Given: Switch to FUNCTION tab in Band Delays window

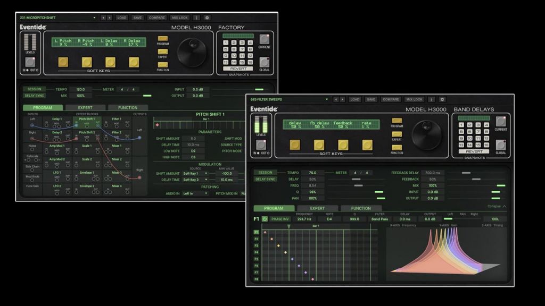Looking at the screenshot, I should tap(361, 208).
